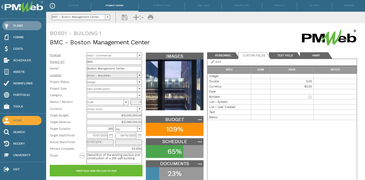Screen dimensions: 365x180
Task: Click the Save icon in the toolbar
Action: [124, 17]
